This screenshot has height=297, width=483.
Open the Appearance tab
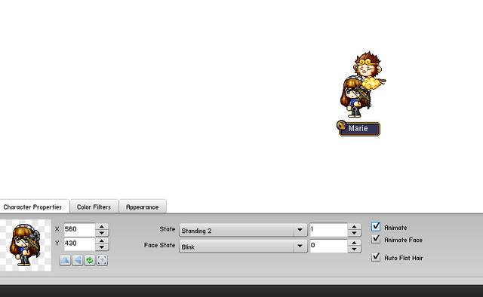[143, 207]
